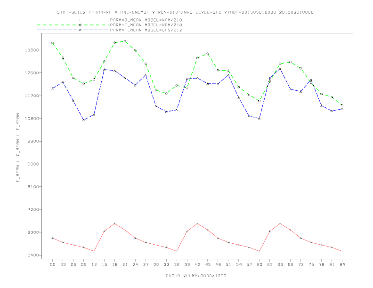Image resolution: width=373 pixels, height=288 pixels.
Task: Click red O_MEAN plus marker at hour 12
Action: pos(94,251)
